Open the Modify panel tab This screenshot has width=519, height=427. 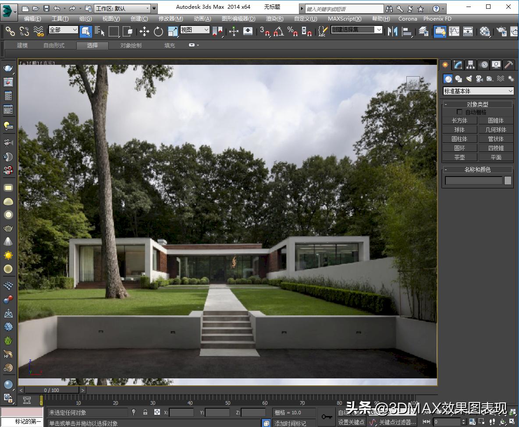pyautogui.click(x=458, y=65)
